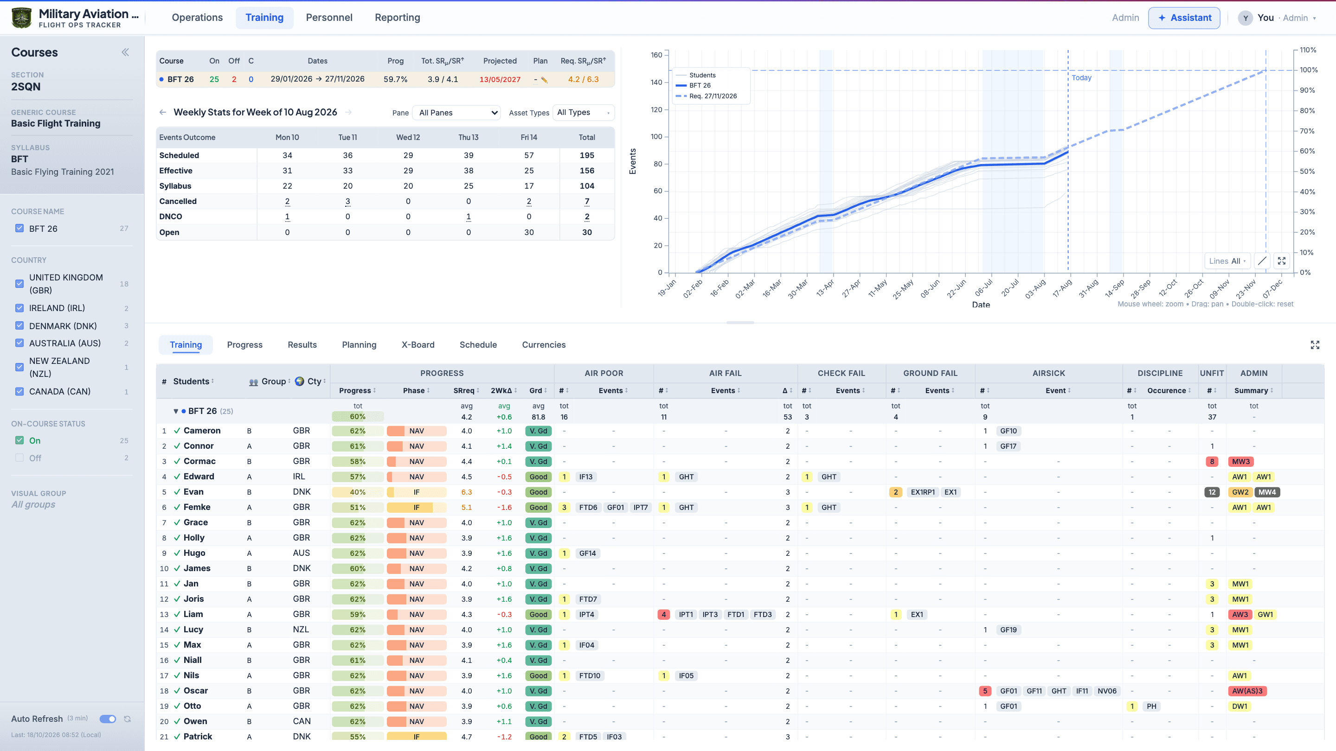
Task: Toggle the Australia (AUS) country checkbox
Action: pyautogui.click(x=19, y=343)
